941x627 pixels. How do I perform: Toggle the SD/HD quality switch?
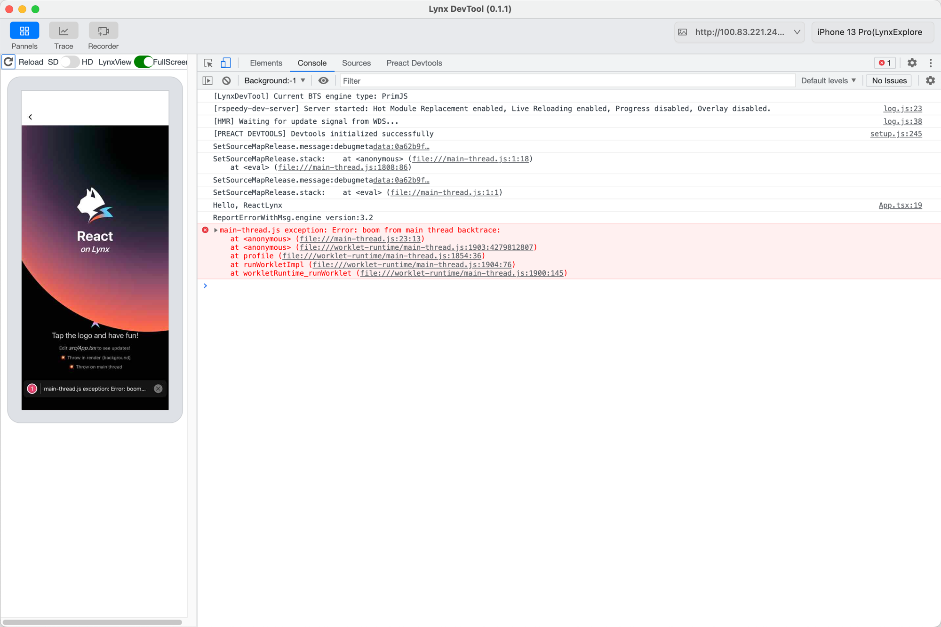click(x=70, y=62)
